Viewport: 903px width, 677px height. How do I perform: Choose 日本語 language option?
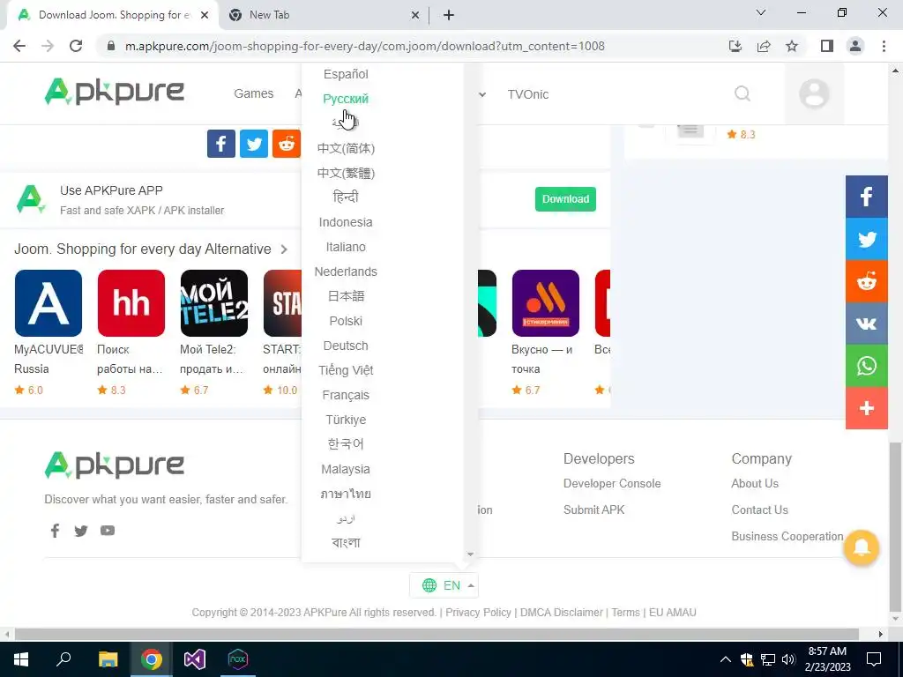[x=346, y=296]
